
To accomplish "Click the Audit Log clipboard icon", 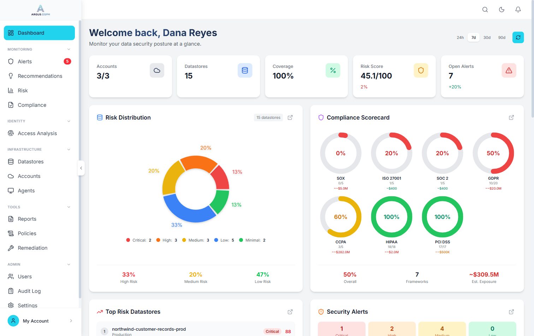I will (x=11, y=291).
